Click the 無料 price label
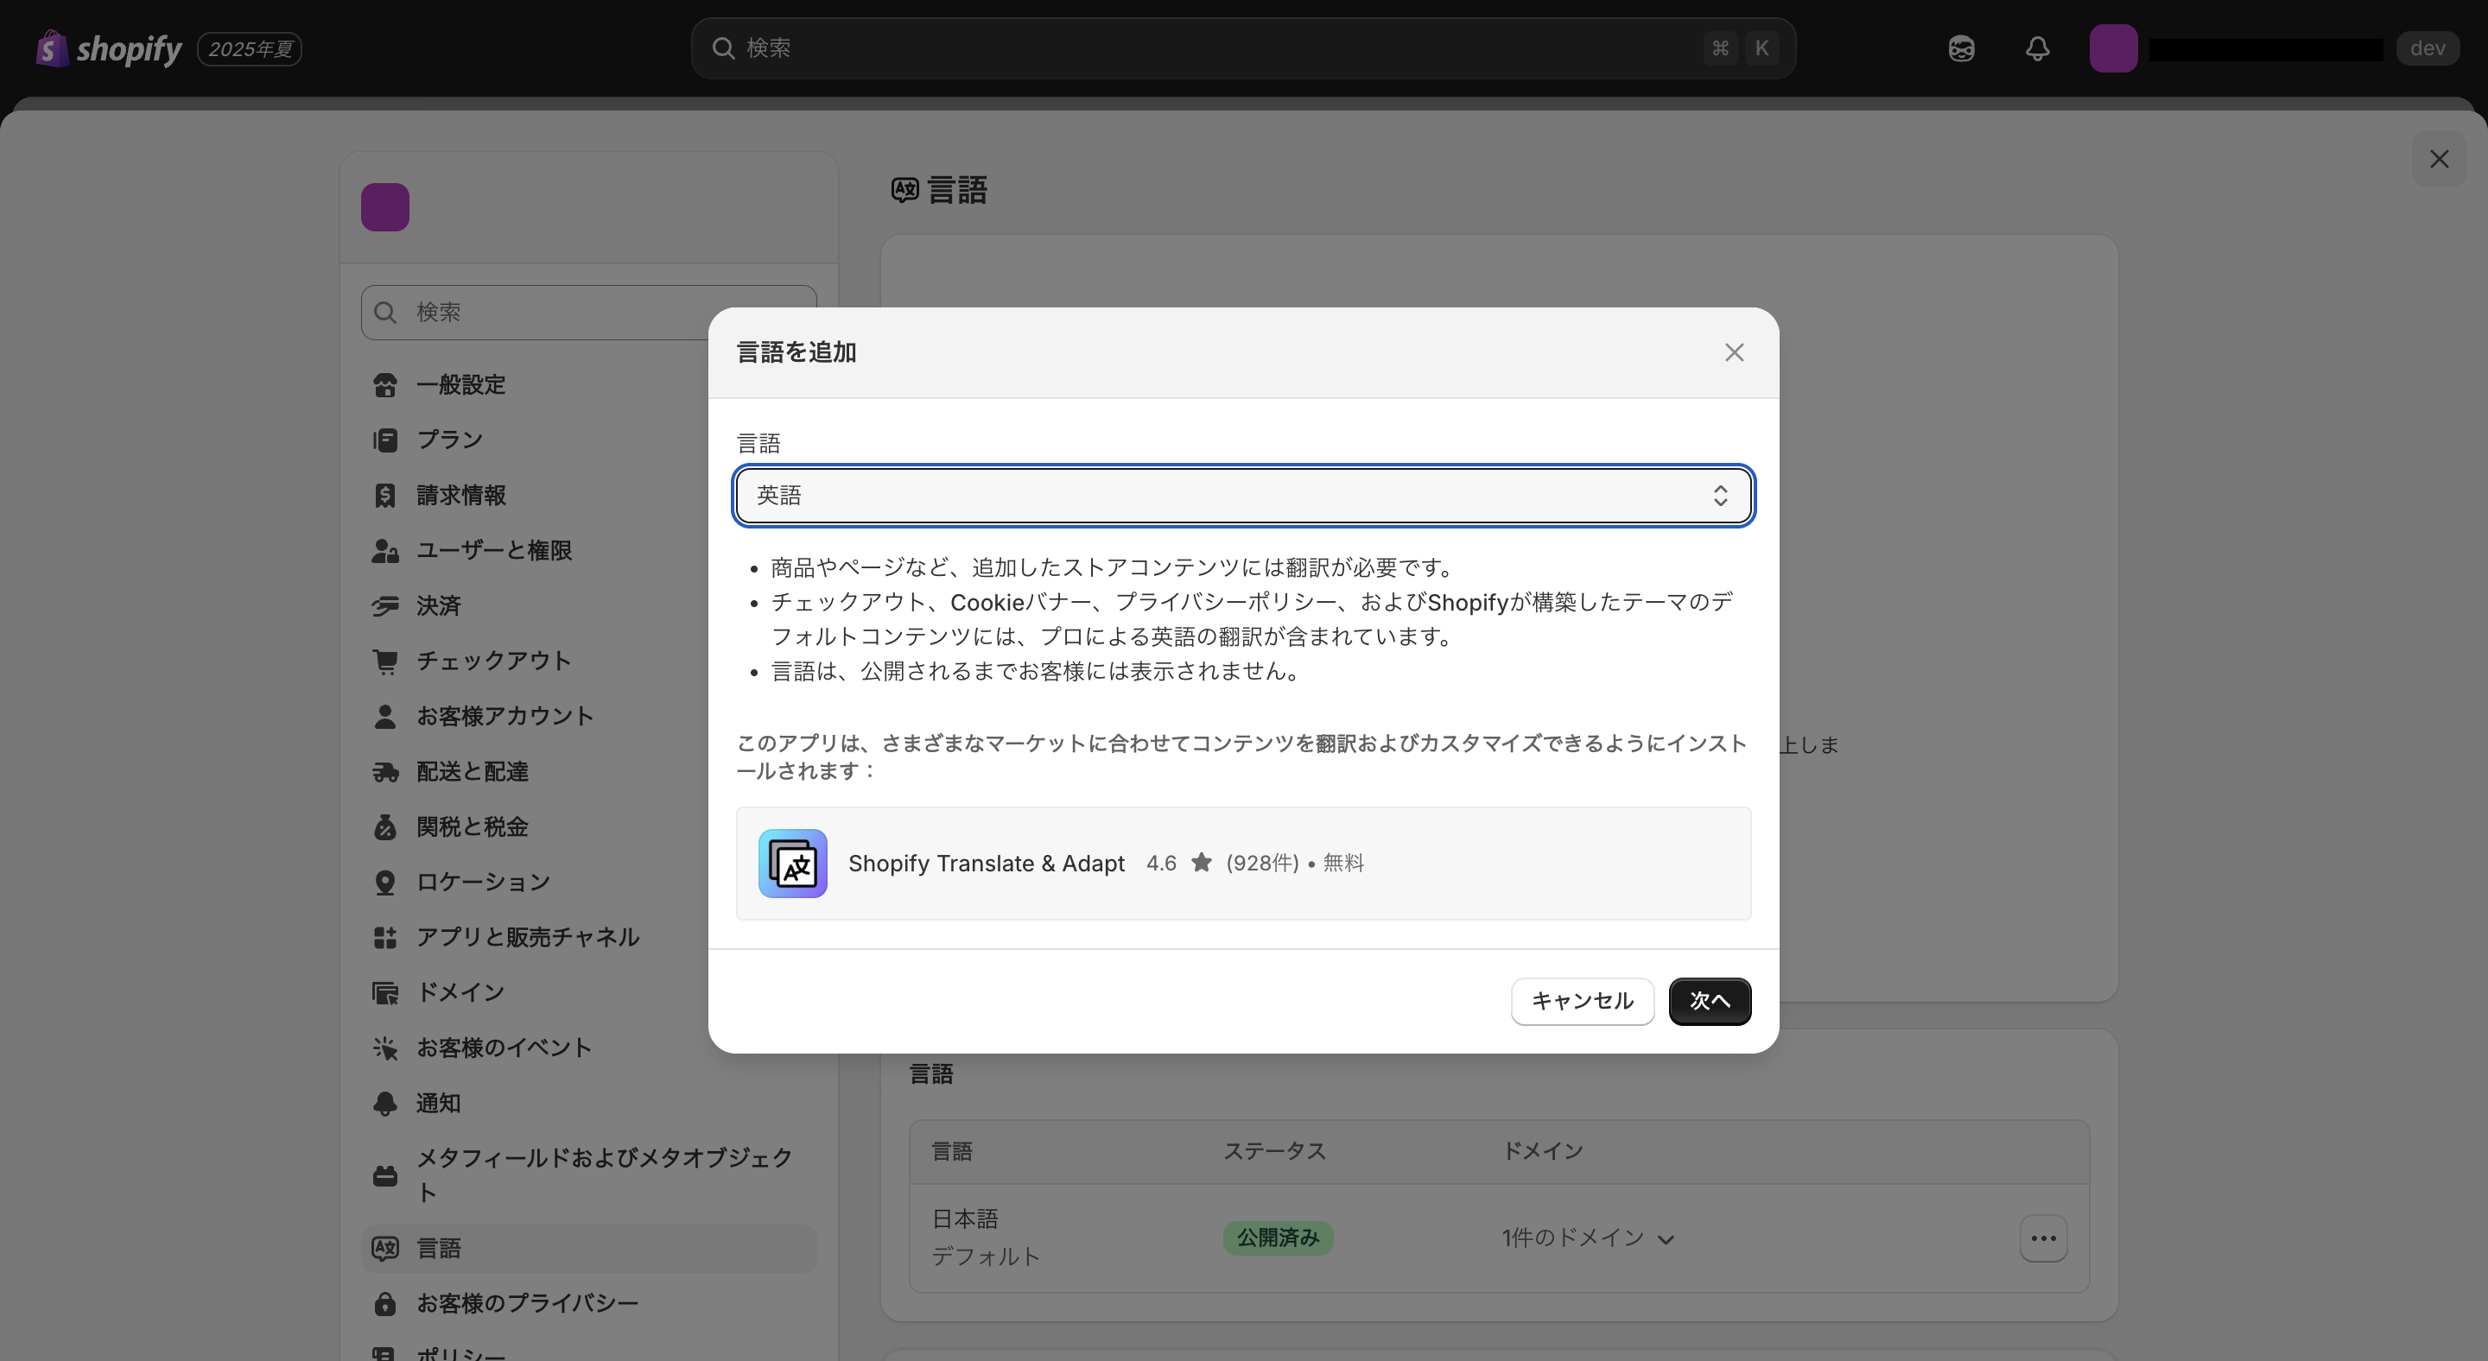The image size is (2488, 1361). (x=1343, y=863)
